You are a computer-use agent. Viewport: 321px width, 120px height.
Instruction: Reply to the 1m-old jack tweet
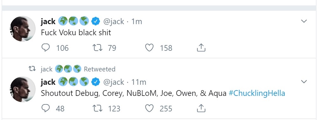click(x=45, y=48)
